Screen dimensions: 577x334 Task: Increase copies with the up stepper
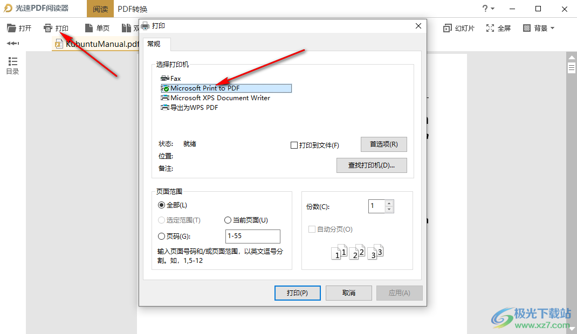point(389,203)
